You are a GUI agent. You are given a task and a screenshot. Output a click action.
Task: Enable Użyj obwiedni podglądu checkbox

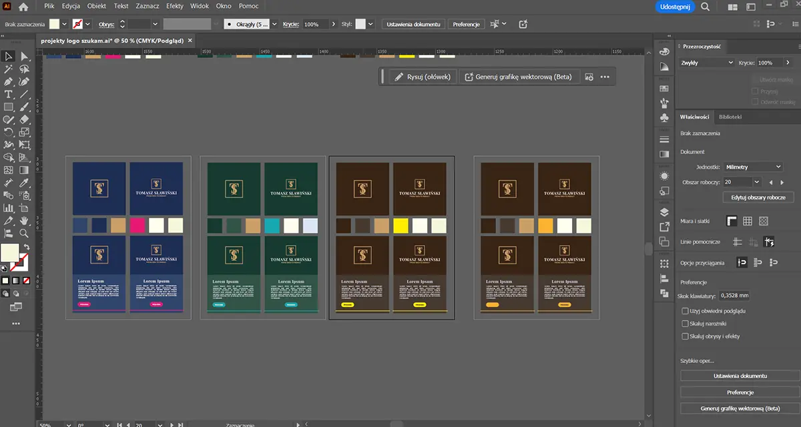click(686, 311)
